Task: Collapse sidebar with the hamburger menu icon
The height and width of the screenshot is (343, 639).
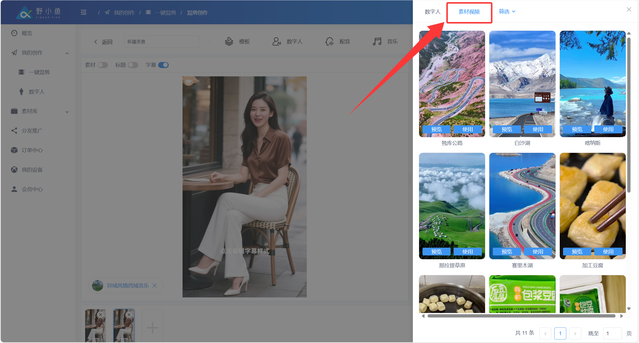Action: pos(83,12)
